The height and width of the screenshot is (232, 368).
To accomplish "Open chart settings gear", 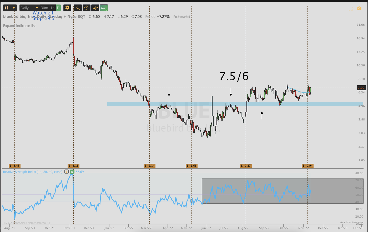I will click(x=67, y=8).
